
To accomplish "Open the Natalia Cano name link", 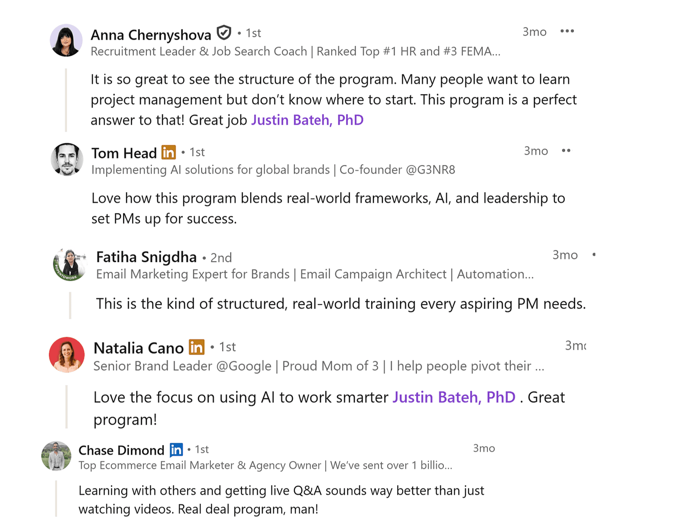I will pyautogui.click(x=138, y=348).
